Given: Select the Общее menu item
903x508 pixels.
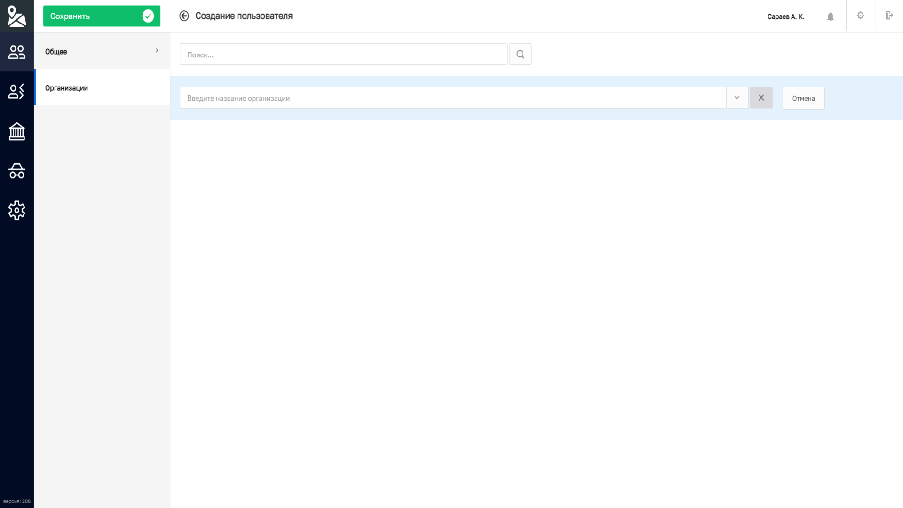Looking at the screenshot, I should 102,52.
